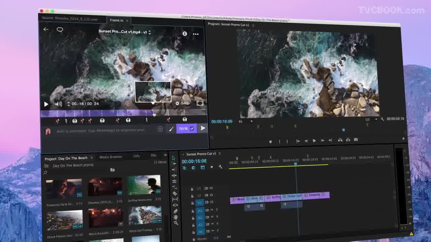Go to In point in Program monitor
The height and width of the screenshot is (242, 431).
298,141
